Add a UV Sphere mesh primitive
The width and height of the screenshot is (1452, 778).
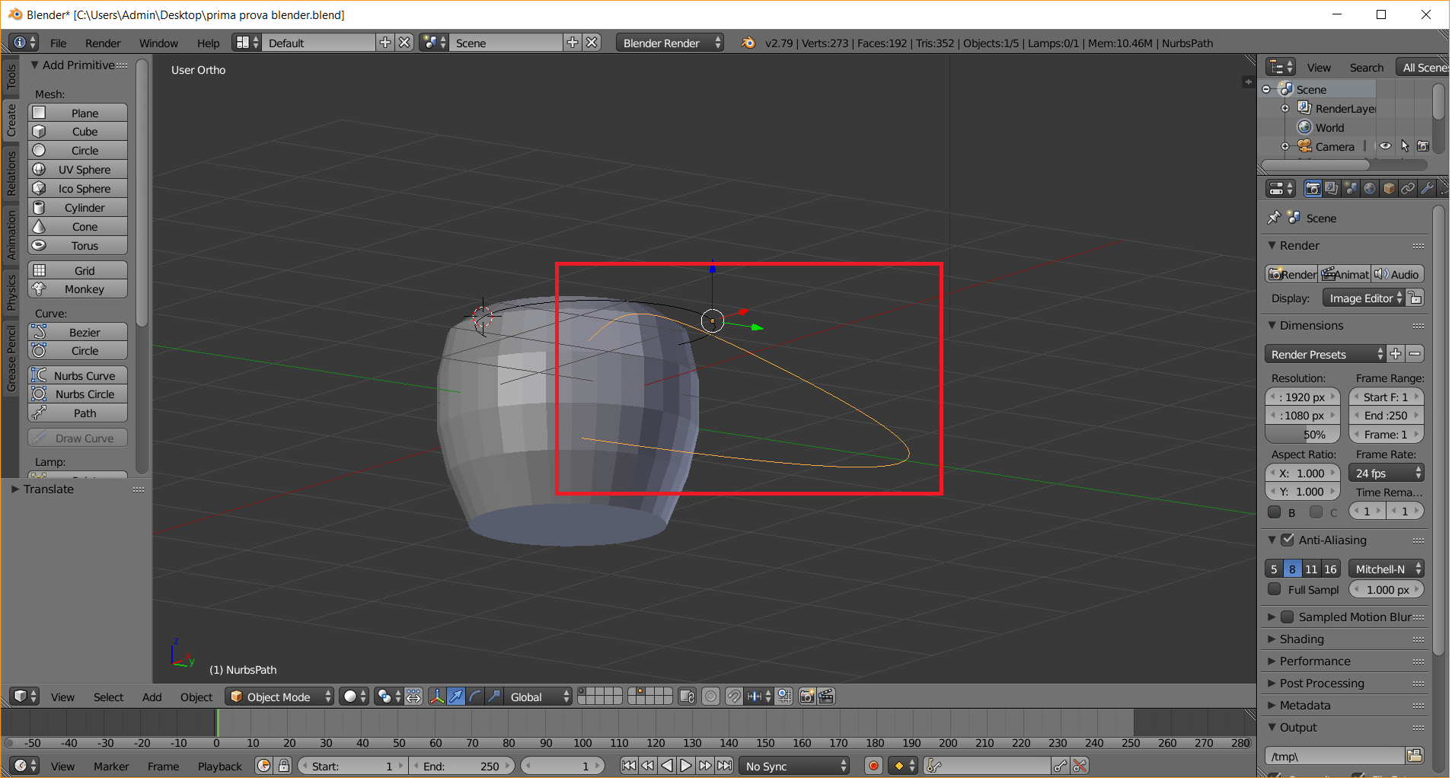78,170
